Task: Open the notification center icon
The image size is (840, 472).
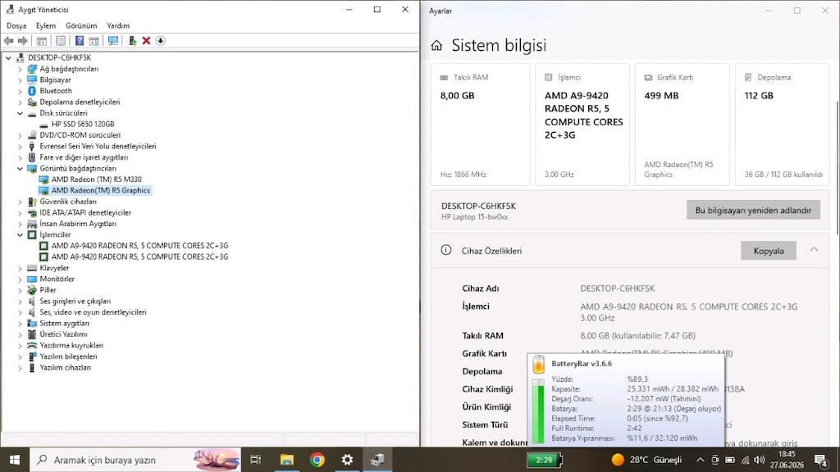Action: (x=820, y=460)
